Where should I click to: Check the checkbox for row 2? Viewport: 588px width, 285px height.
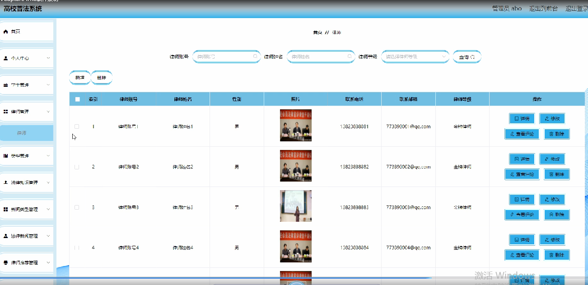(x=77, y=167)
